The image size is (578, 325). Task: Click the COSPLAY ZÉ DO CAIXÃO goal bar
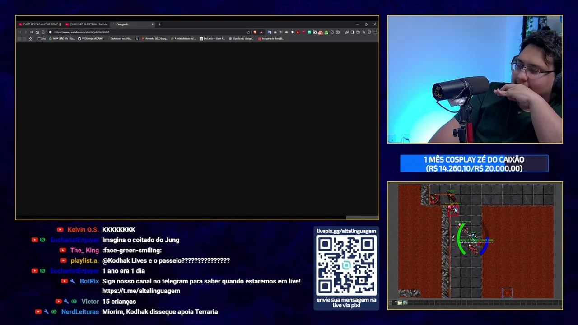(474, 164)
